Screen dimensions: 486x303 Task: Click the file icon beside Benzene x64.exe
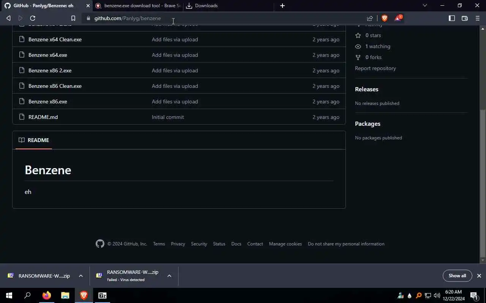(x=21, y=55)
